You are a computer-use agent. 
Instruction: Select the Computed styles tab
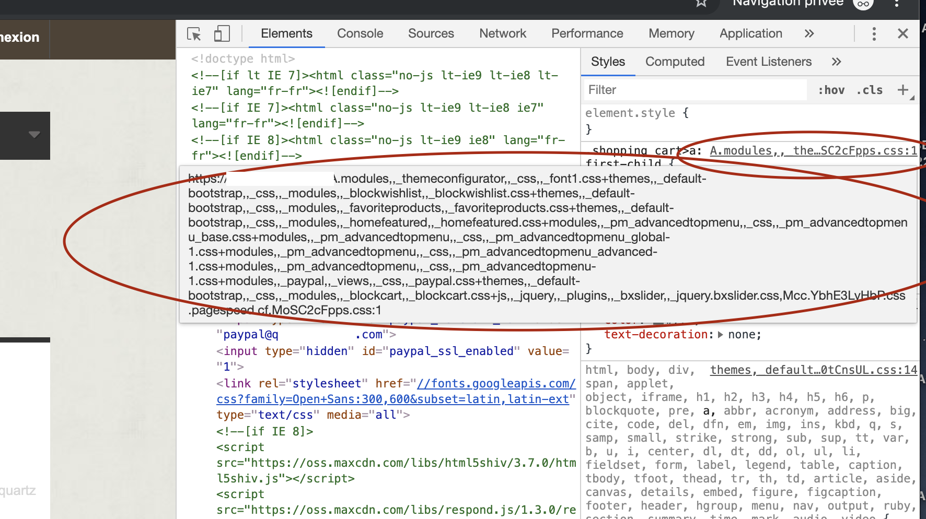click(675, 62)
